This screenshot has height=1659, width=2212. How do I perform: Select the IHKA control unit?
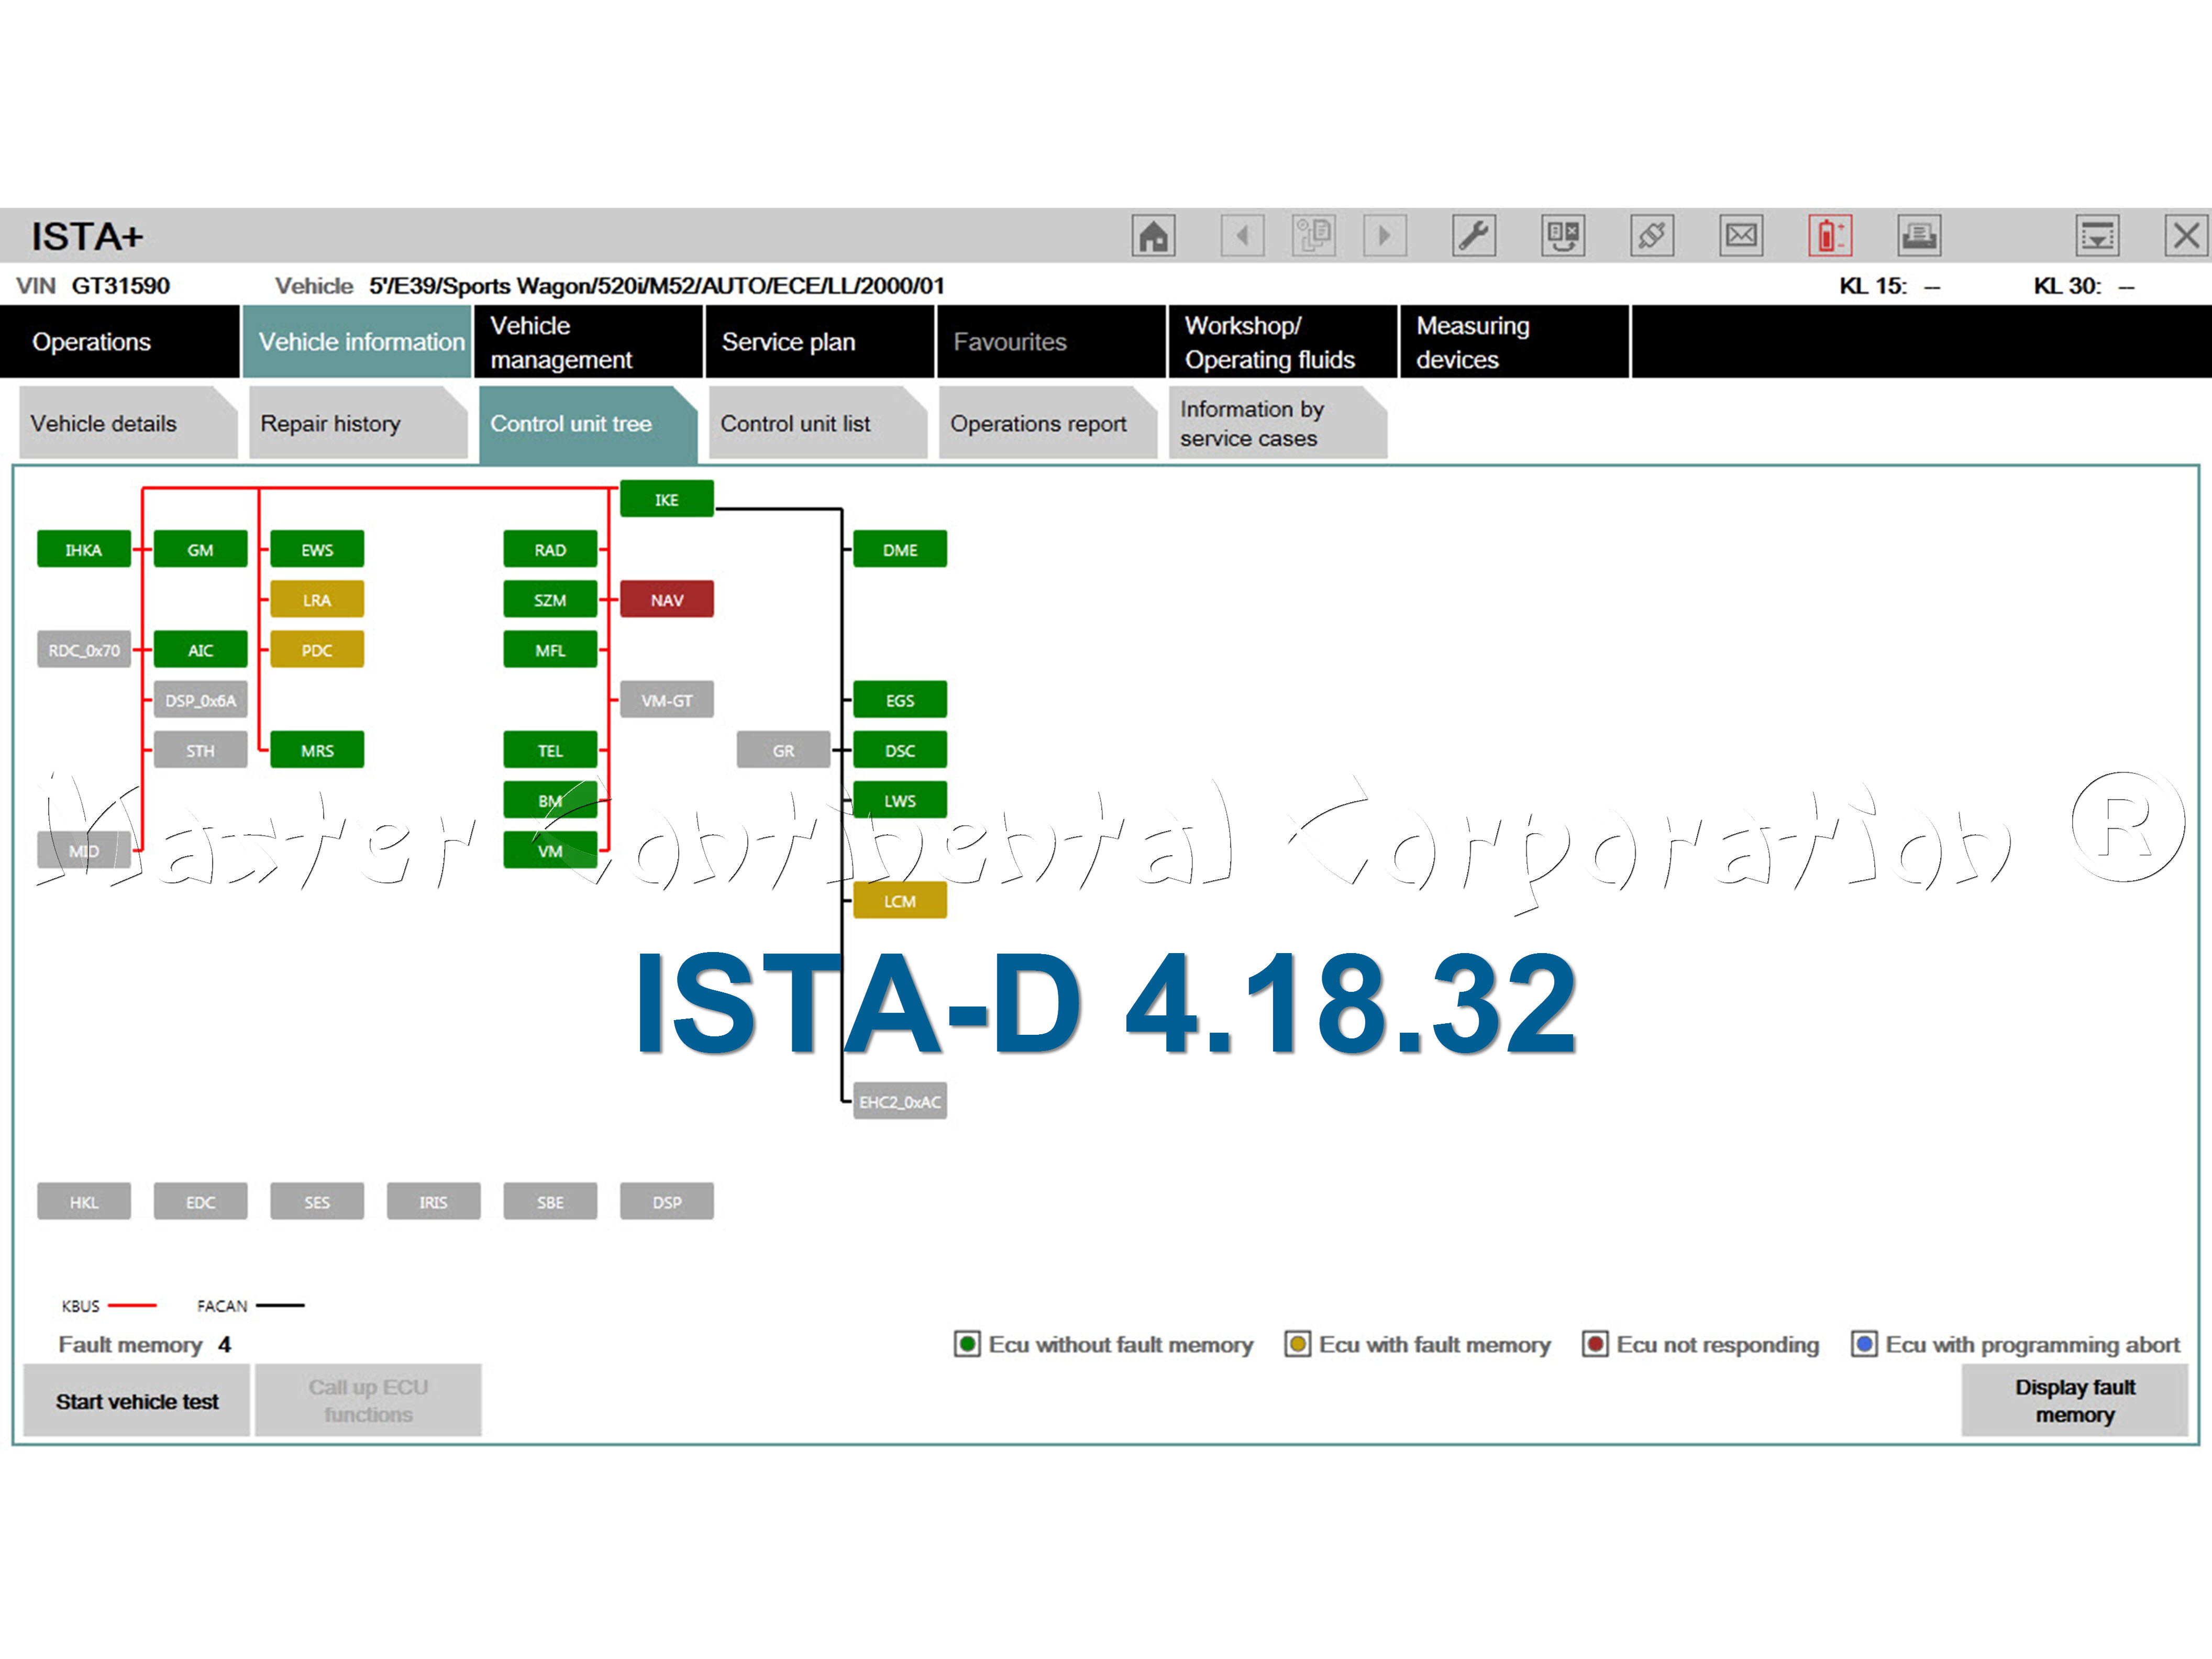(x=84, y=549)
